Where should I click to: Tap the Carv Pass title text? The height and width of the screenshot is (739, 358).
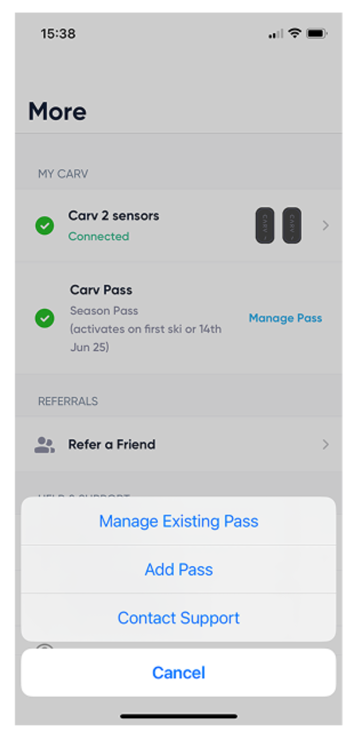tap(101, 290)
